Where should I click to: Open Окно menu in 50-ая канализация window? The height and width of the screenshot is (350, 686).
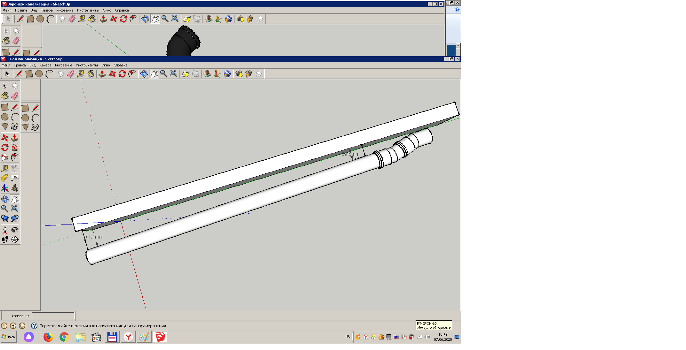(x=106, y=65)
